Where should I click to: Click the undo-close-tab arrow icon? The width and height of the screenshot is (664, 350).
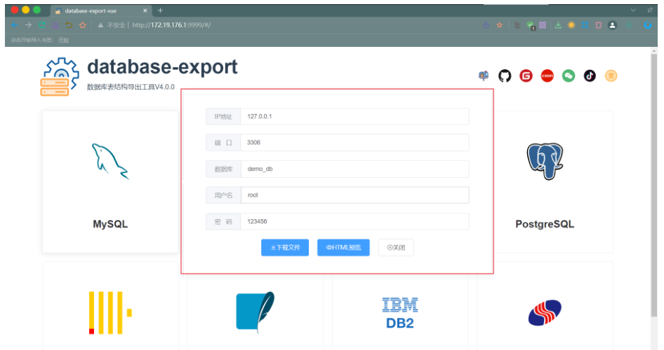click(x=69, y=25)
